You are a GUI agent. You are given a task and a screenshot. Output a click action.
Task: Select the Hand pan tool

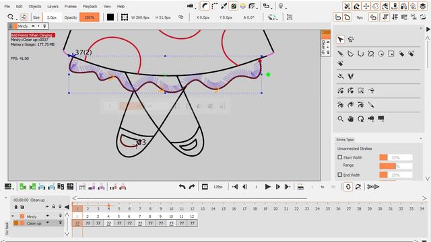pyautogui.click(x=350, y=119)
